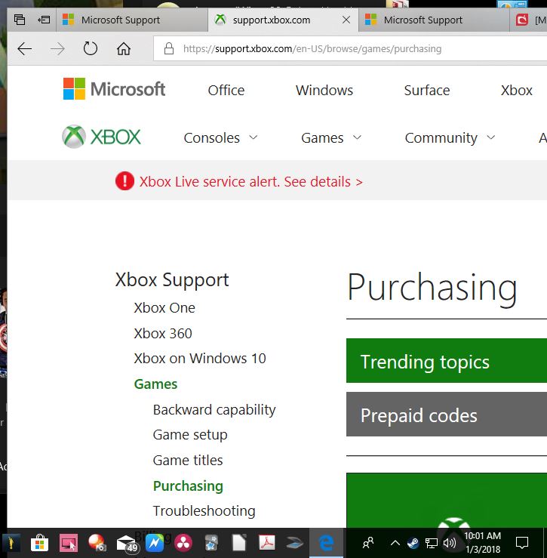Viewport: 547px width, 558px height.
Task: Open the Xbox item in the Microsoft header
Action: (516, 91)
